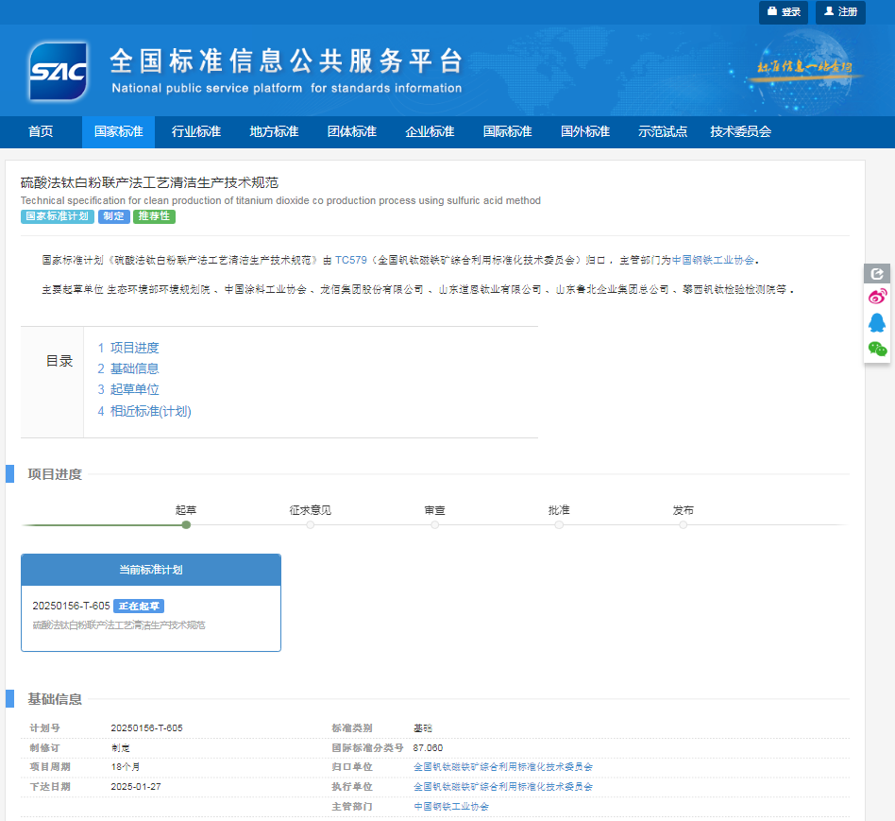Screen dimensions: 895x821
Task: Select 团体标准 in navigation bar
Action: tap(351, 132)
